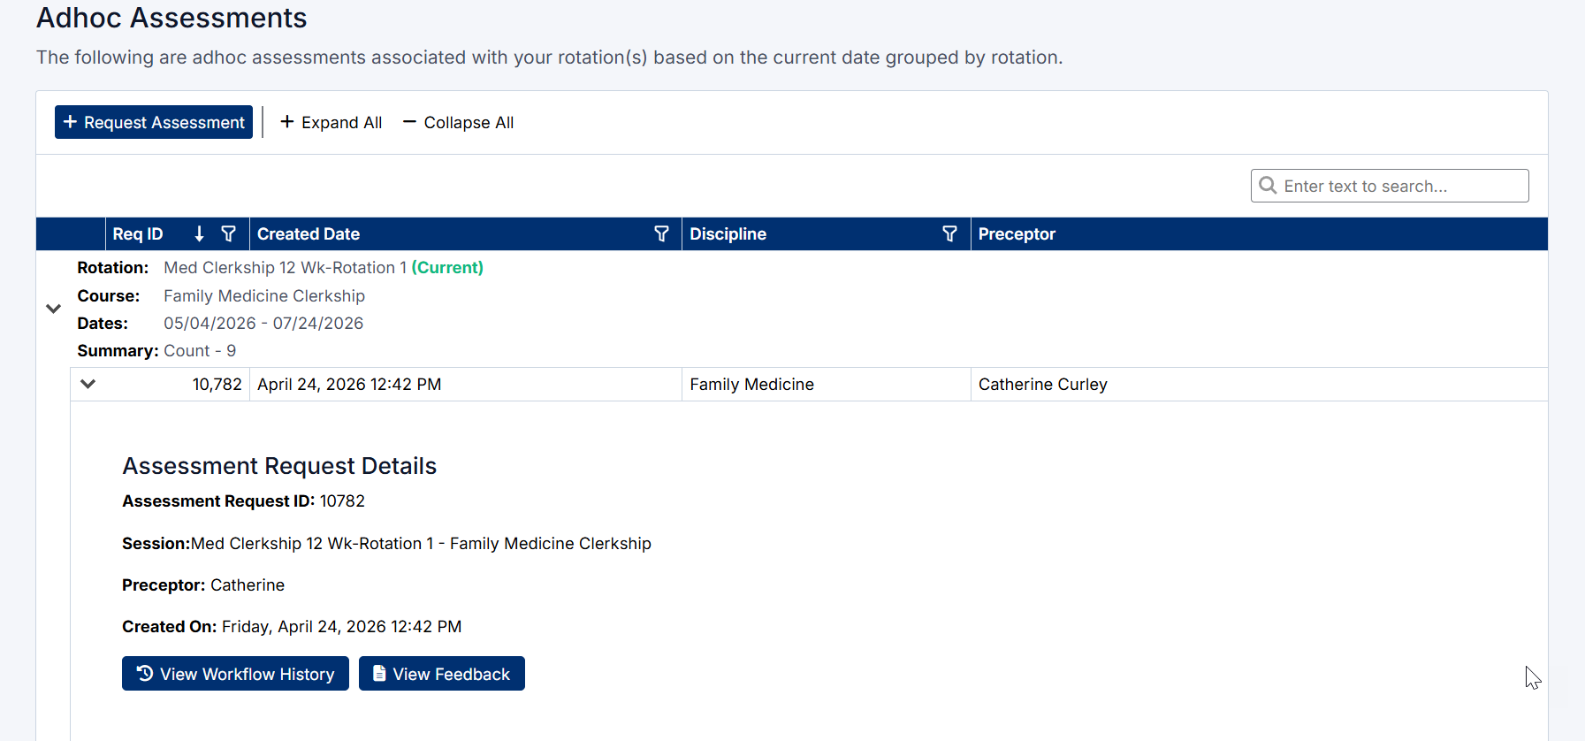The image size is (1585, 741).
Task: Open the Discipline column filter icon
Action: (x=949, y=233)
